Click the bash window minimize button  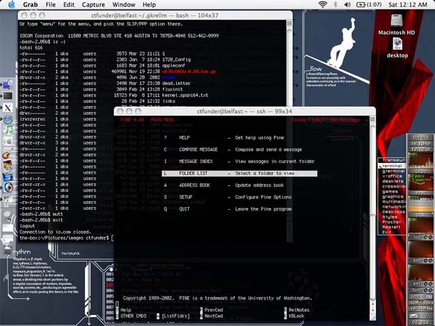click(x=33, y=15)
